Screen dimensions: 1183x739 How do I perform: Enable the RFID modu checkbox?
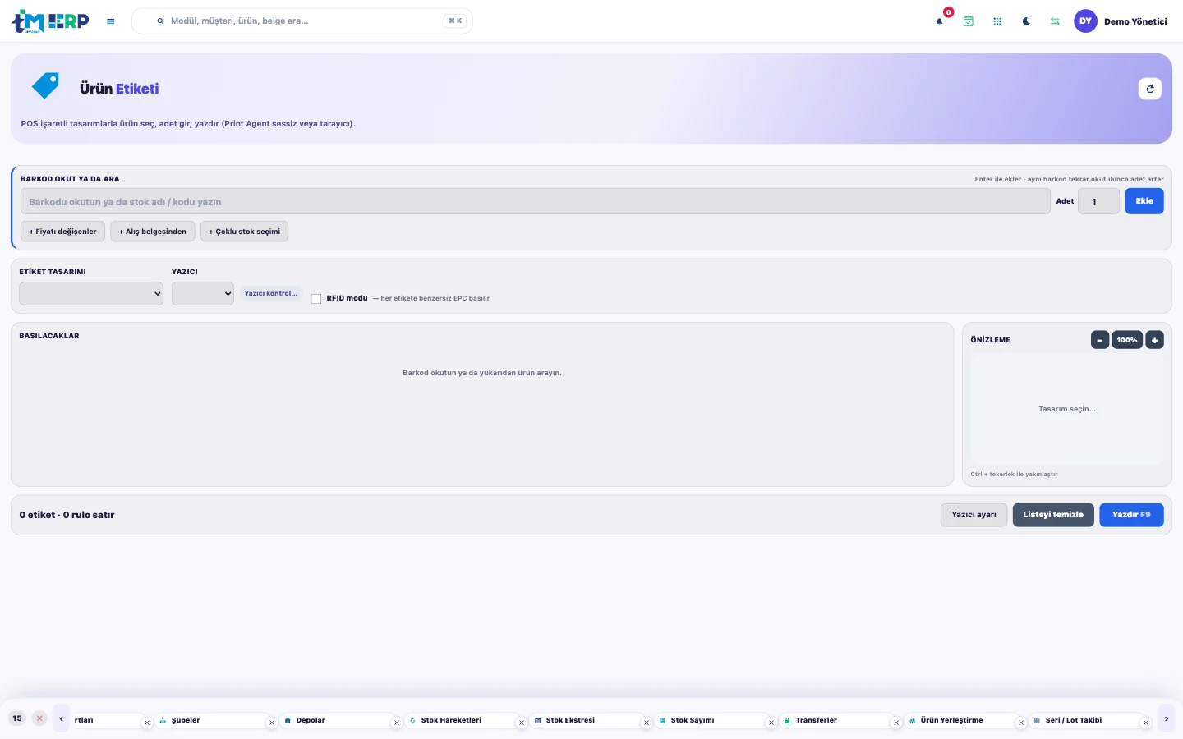coord(315,299)
